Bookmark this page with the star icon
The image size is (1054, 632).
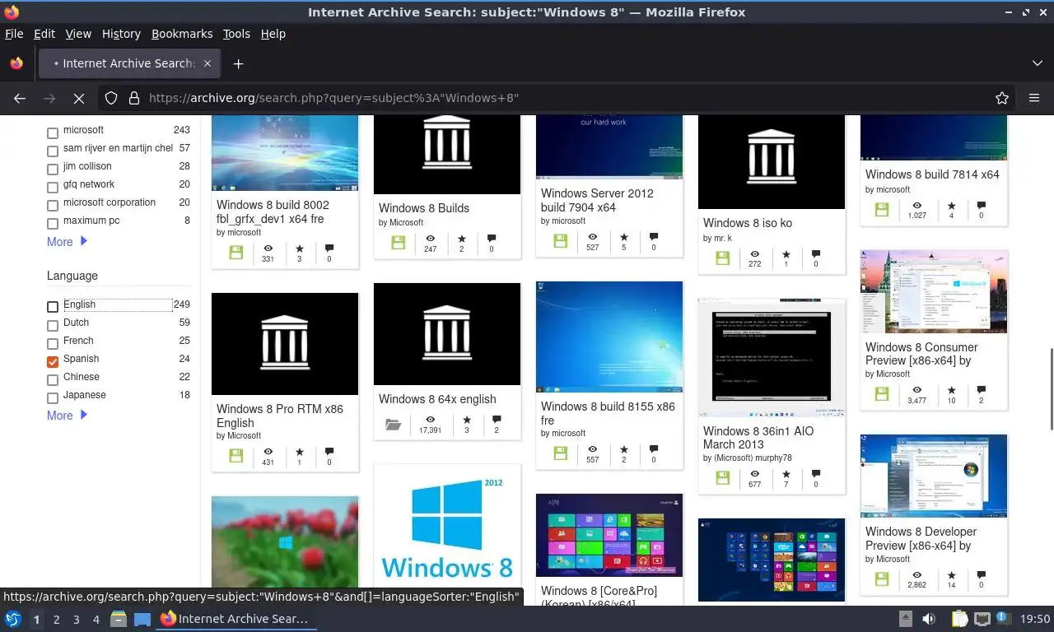(1002, 98)
